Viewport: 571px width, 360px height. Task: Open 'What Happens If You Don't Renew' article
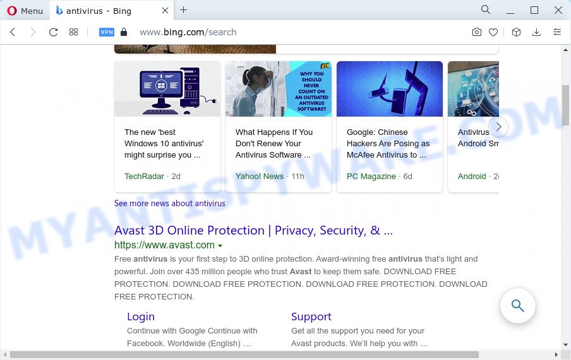274,144
